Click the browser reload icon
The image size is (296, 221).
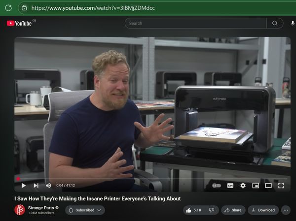coord(8,8)
